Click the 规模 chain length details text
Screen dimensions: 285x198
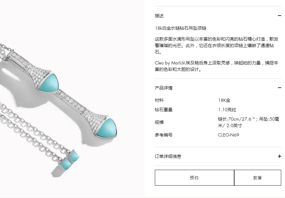point(249,122)
